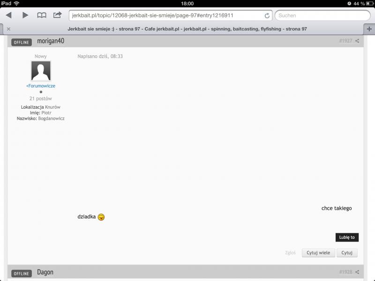Screen dimensions: 375x281
Task: Open a new tab with plus button
Action: point(369,29)
